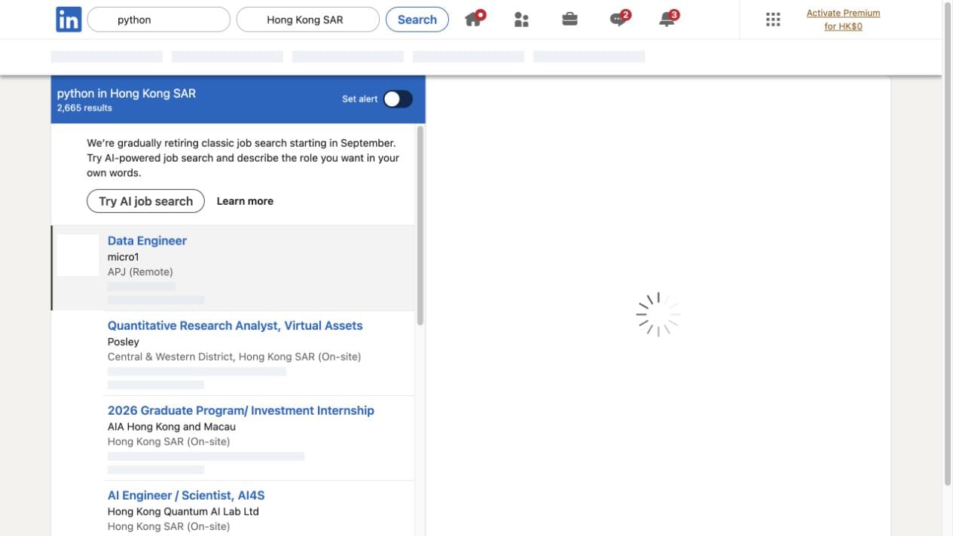
Task: Click the job list scrollbar
Action: (420, 226)
